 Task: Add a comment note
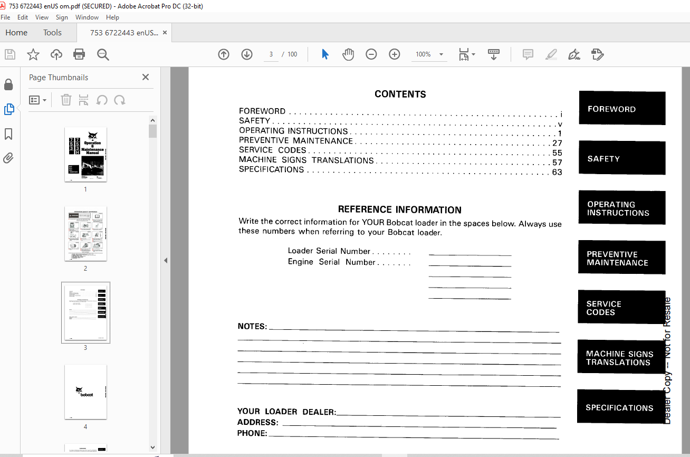coord(528,54)
